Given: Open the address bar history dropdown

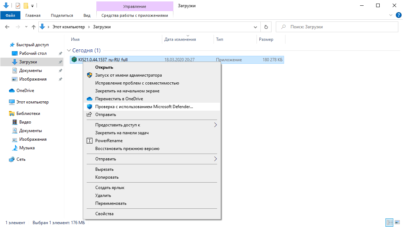Looking at the screenshot, I should [x=255, y=26].
